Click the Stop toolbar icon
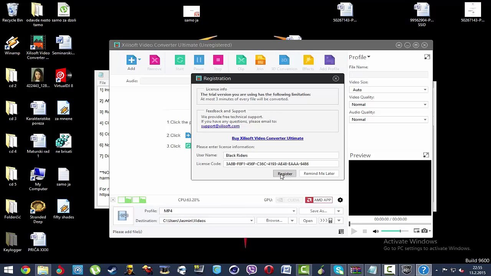This screenshot has width=491, height=276. (218, 60)
